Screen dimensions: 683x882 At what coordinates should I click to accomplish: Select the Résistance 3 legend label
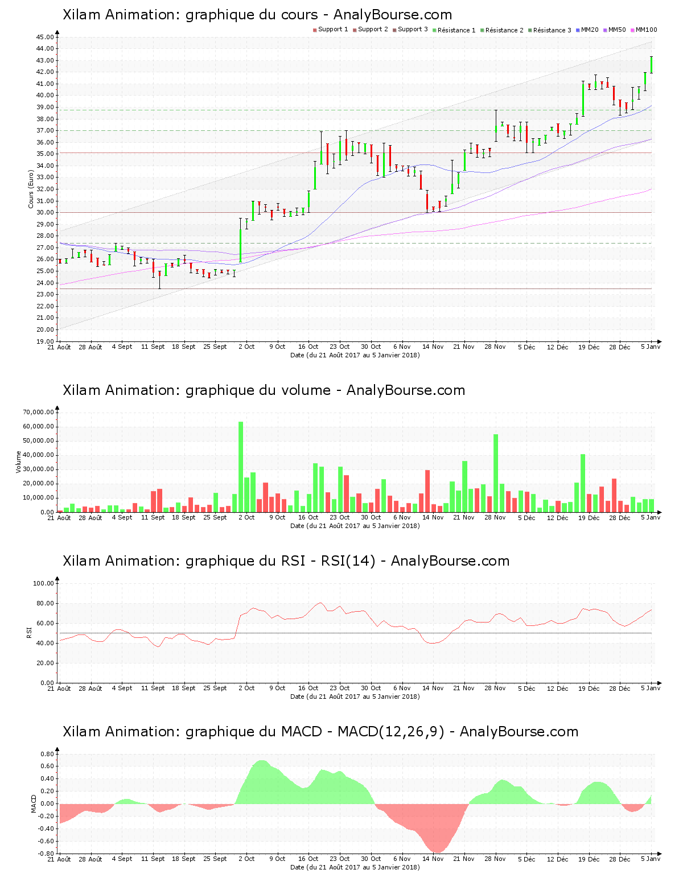[x=552, y=30]
